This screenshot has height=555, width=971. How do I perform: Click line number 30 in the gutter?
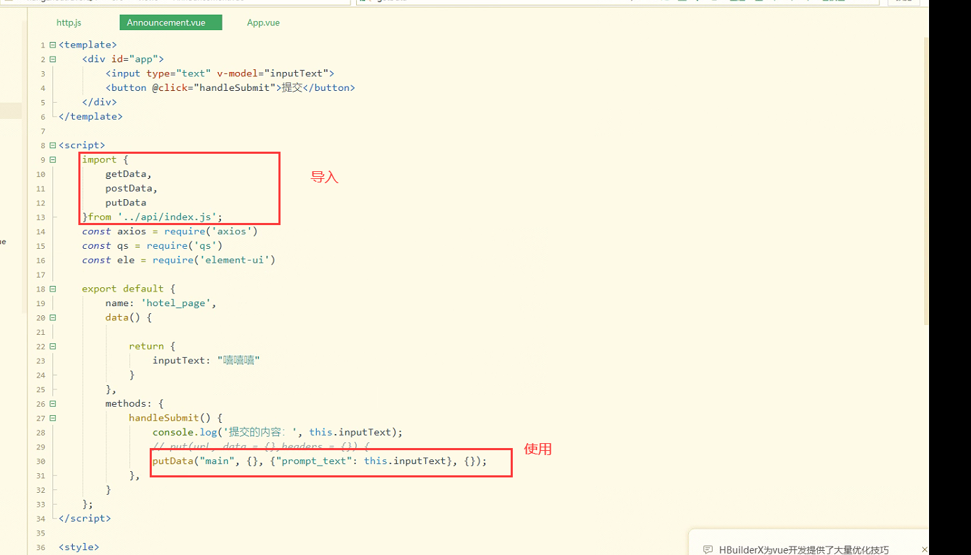(41, 461)
